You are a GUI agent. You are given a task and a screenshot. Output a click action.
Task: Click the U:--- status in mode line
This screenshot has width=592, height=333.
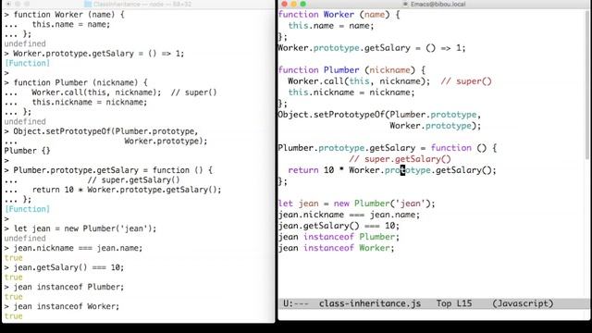coord(296,303)
